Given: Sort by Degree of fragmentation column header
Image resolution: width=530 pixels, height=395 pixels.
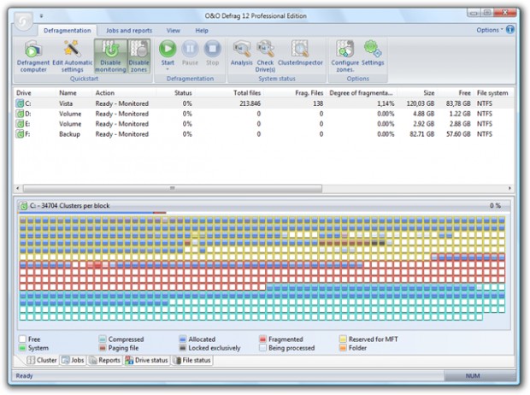Looking at the screenshot, I should [x=361, y=92].
